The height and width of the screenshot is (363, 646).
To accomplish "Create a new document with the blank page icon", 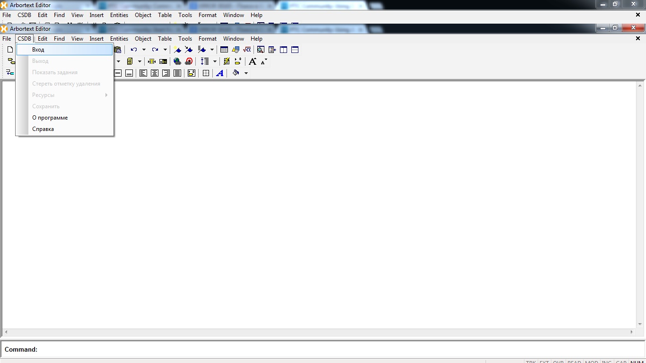I will point(9,49).
